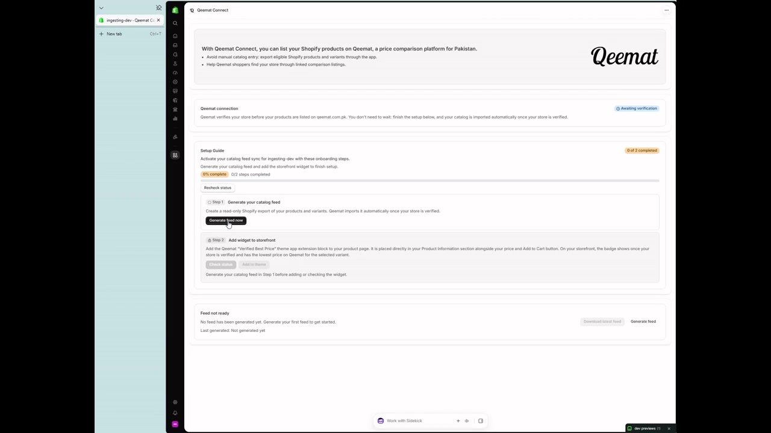Open the Orders icon in the sidebar
771x433 pixels.
click(175, 45)
